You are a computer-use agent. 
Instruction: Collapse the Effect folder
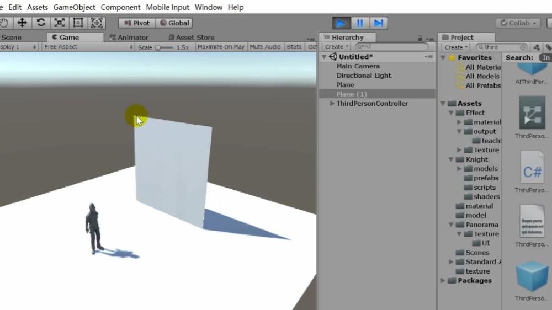click(451, 113)
